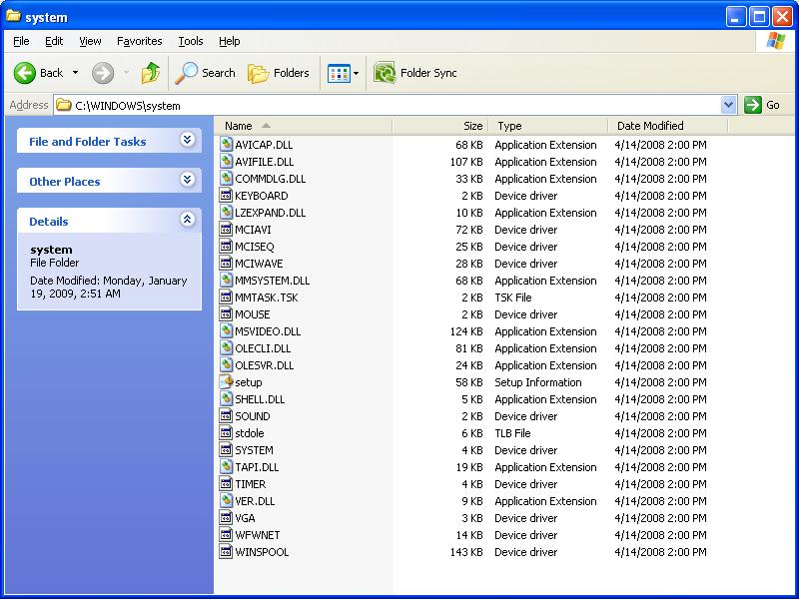Select the setup file icon
The height and width of the screenshot is (600, 800).
[227, 382]
